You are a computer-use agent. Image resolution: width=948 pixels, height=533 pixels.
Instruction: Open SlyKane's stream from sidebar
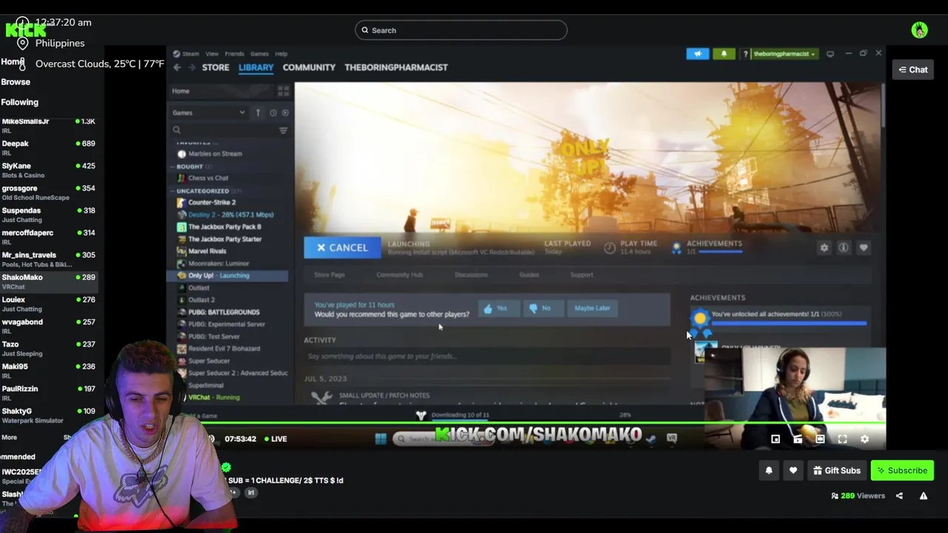(x=48, y=170)
